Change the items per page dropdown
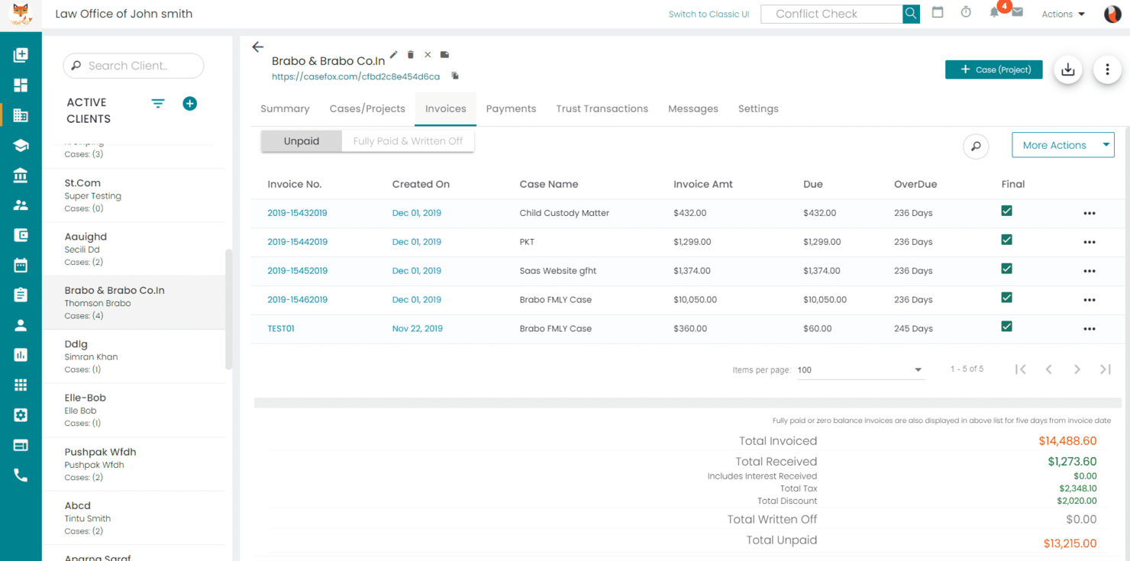The width and height of the screenshot is (1130, 561). coord(860,369)
